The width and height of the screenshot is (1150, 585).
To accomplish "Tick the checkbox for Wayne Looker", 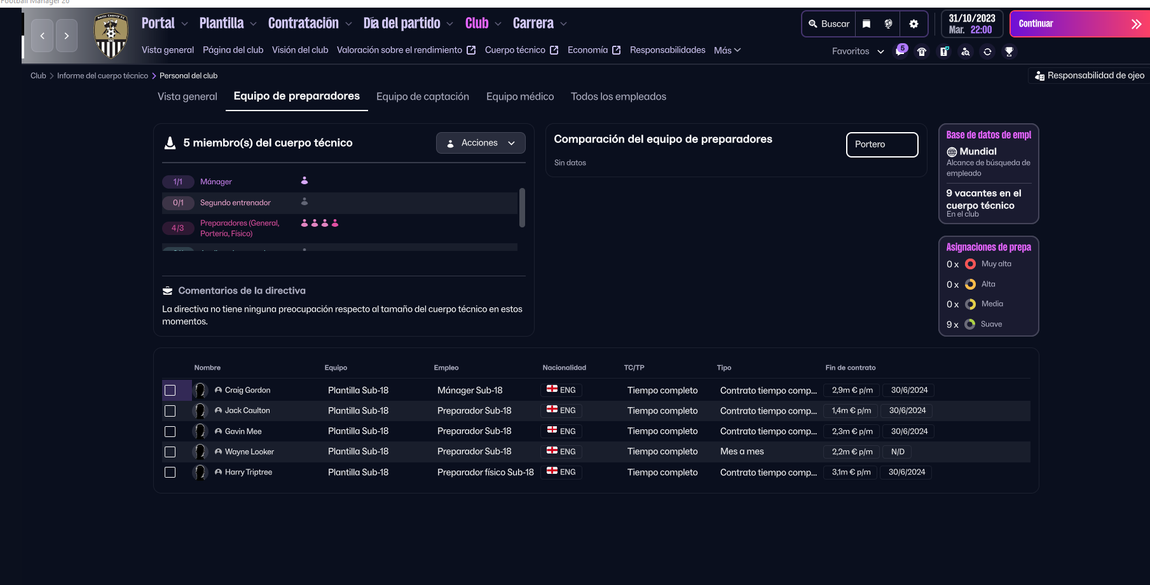I will click(170, 452).
